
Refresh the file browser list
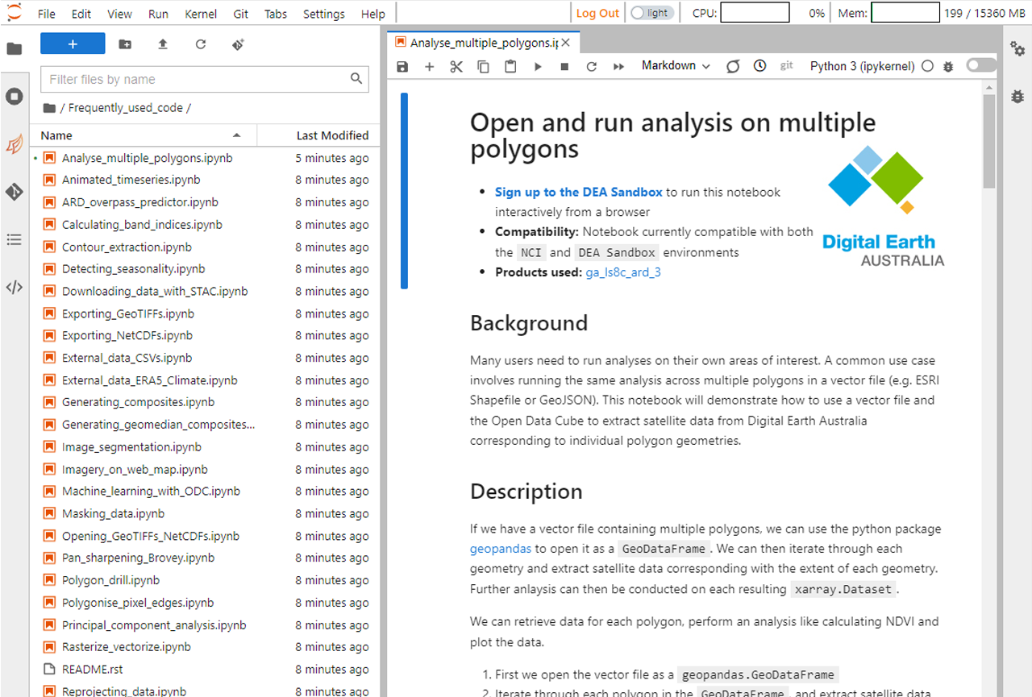click(201, 44)
